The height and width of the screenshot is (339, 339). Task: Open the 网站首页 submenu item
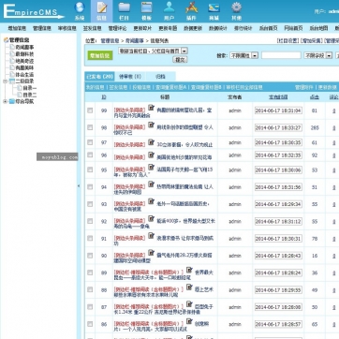click(293, 28)
